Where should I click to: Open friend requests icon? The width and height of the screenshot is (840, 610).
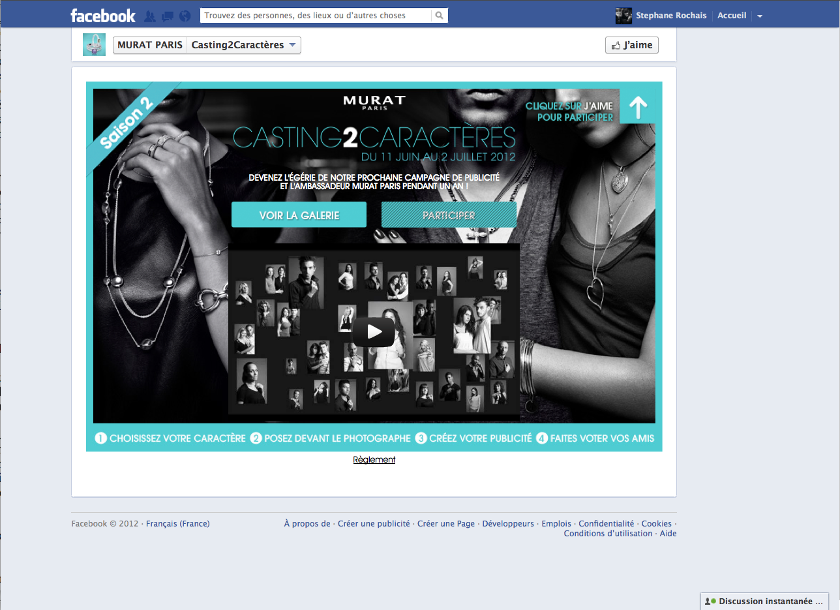[150, 16]
